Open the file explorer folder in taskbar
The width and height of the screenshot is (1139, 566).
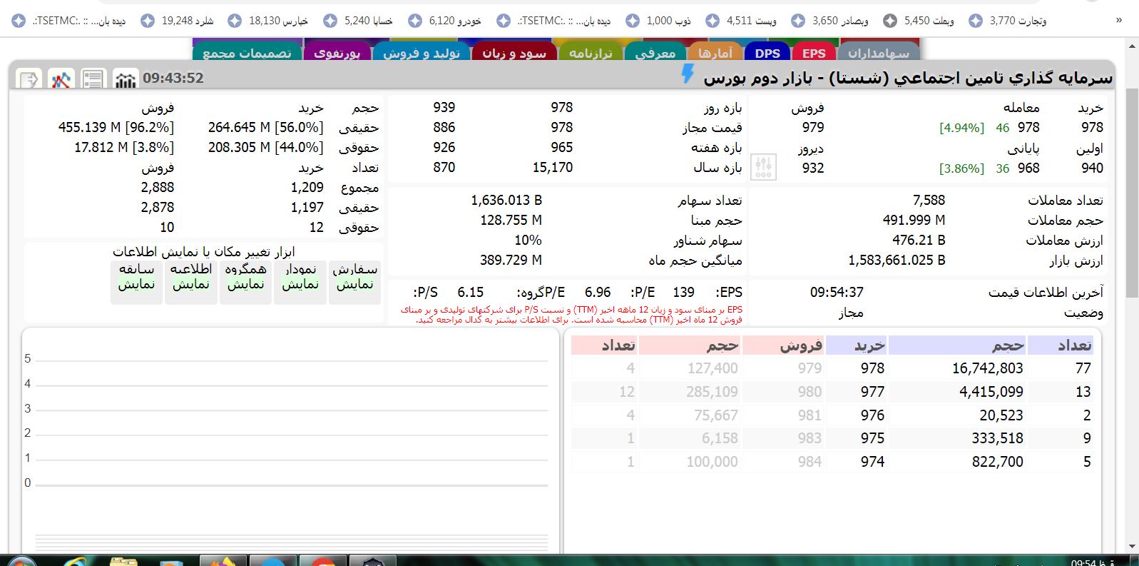123,562
